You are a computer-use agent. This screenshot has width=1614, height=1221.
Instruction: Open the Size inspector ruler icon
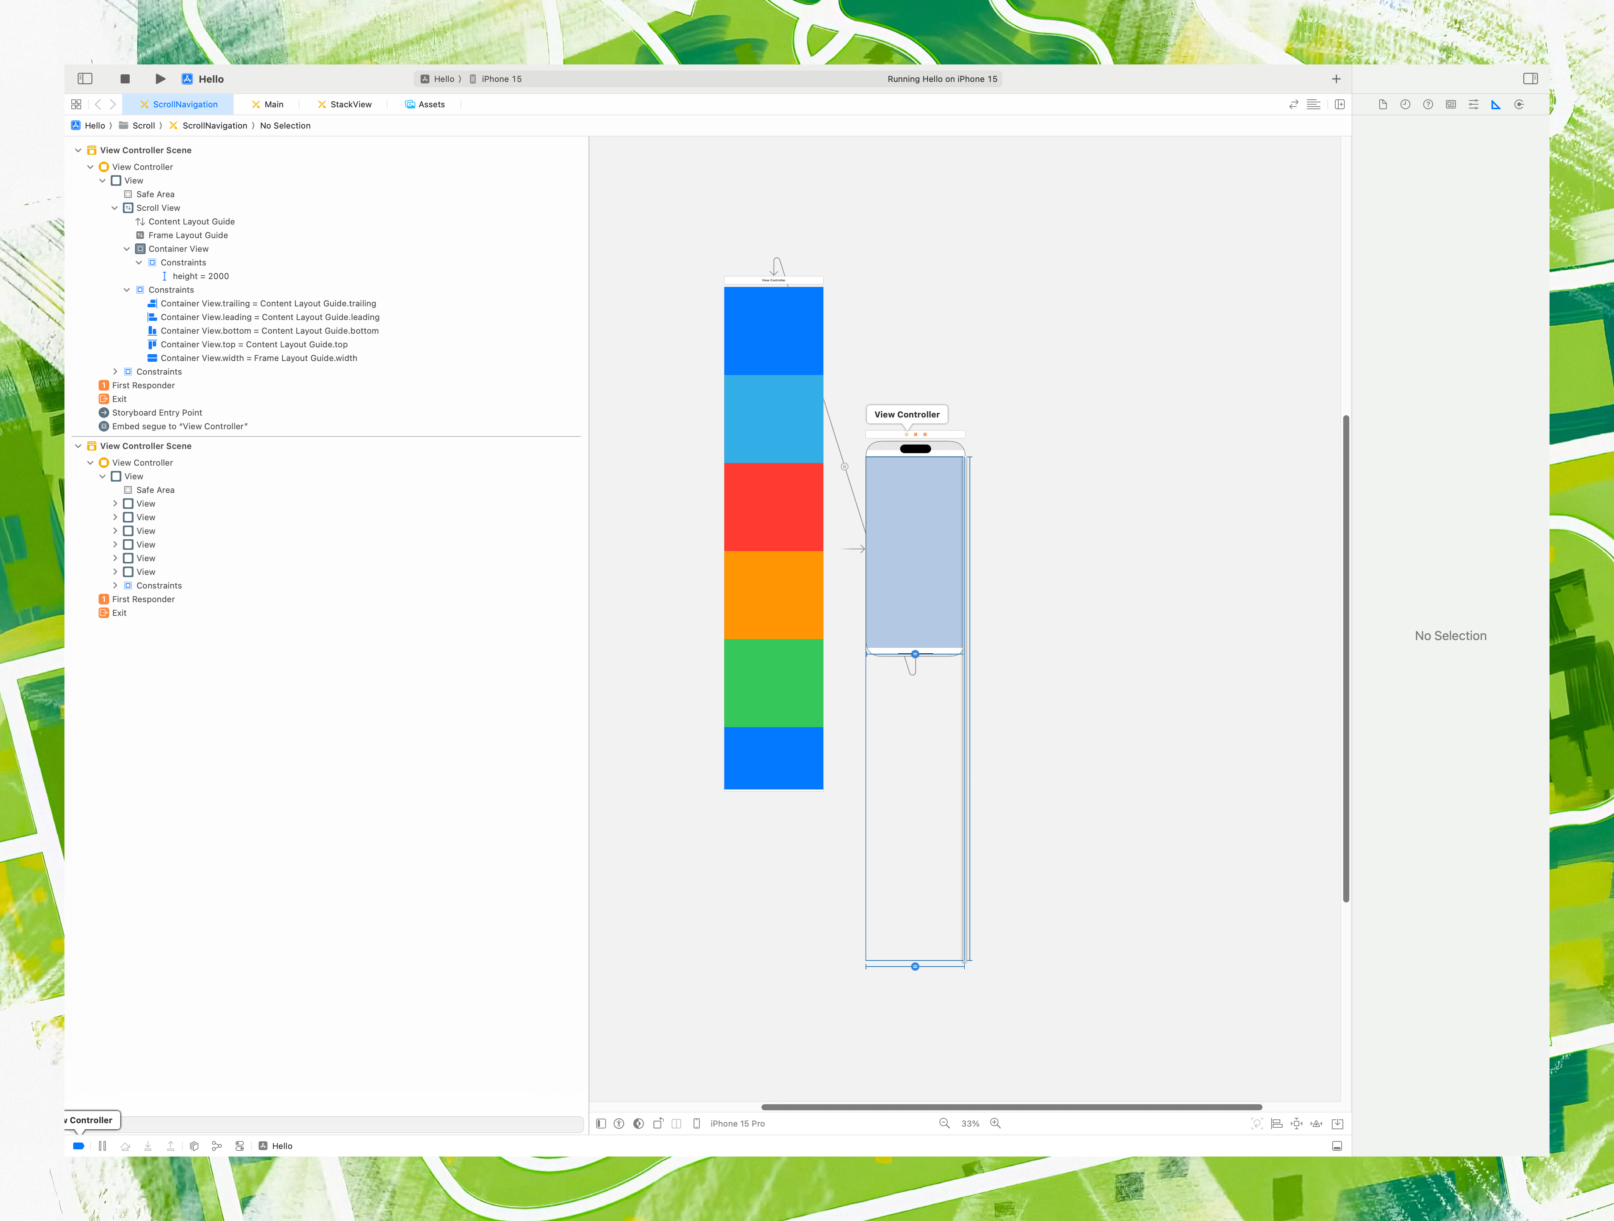coord(1496,104)
